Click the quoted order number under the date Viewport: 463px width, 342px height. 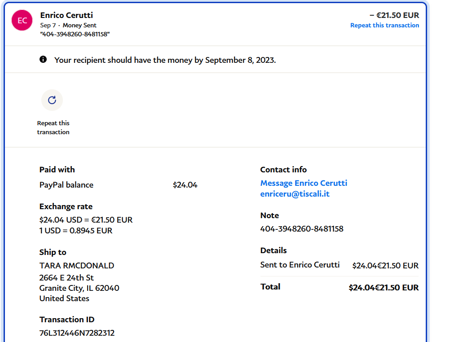[x=75, y=34]
